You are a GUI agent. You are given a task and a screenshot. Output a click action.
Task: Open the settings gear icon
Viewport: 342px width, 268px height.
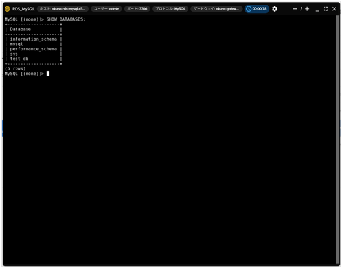275,9
